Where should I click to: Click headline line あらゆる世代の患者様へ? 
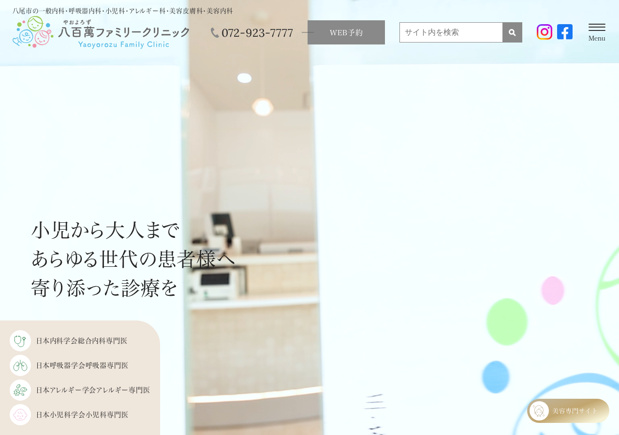click(x=133, y=259)
